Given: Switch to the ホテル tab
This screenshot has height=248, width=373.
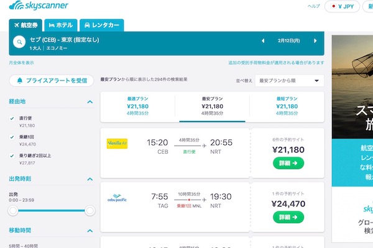Looking at the screenshot, I should [x=61, y=25].
